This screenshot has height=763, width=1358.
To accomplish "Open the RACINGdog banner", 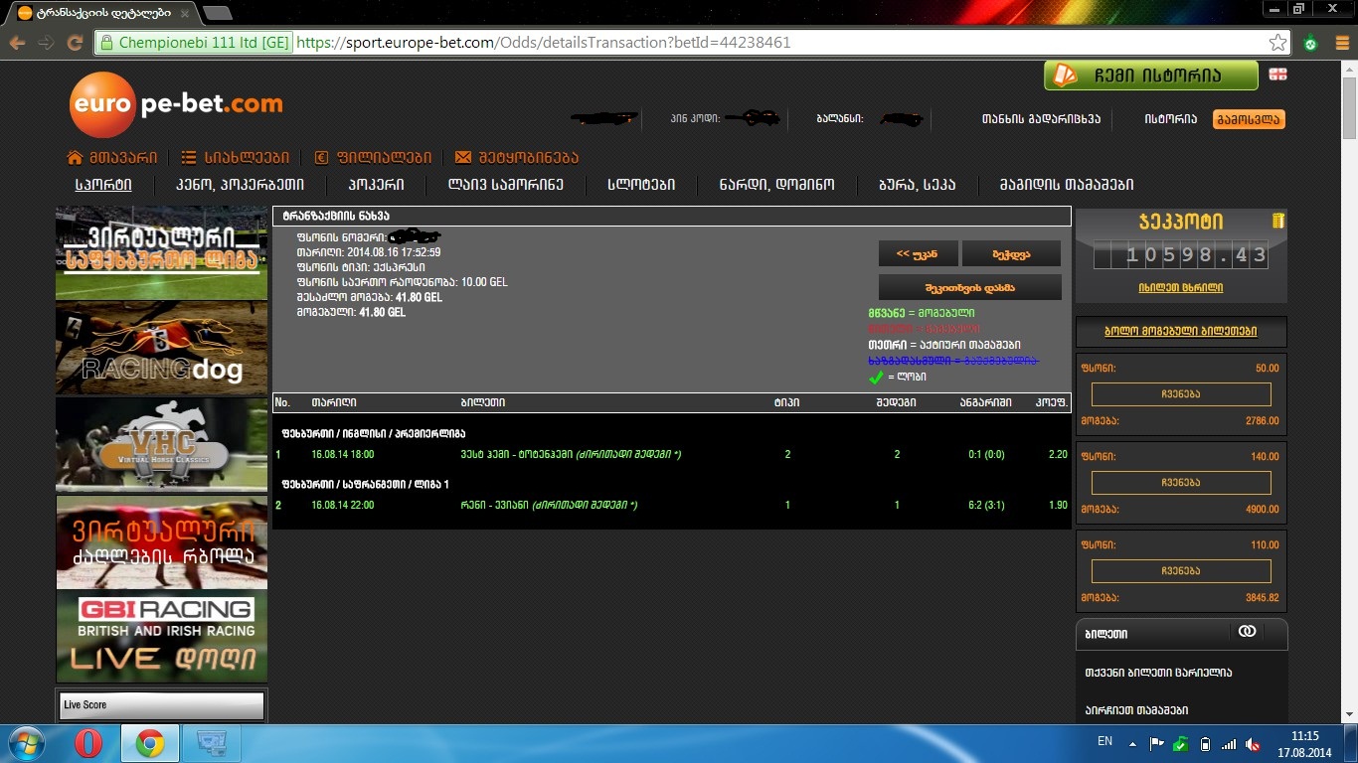I will coord(161,349).
